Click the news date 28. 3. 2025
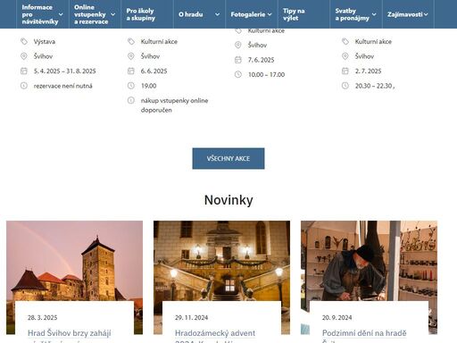The image size is (457, 343). point(42,318)
